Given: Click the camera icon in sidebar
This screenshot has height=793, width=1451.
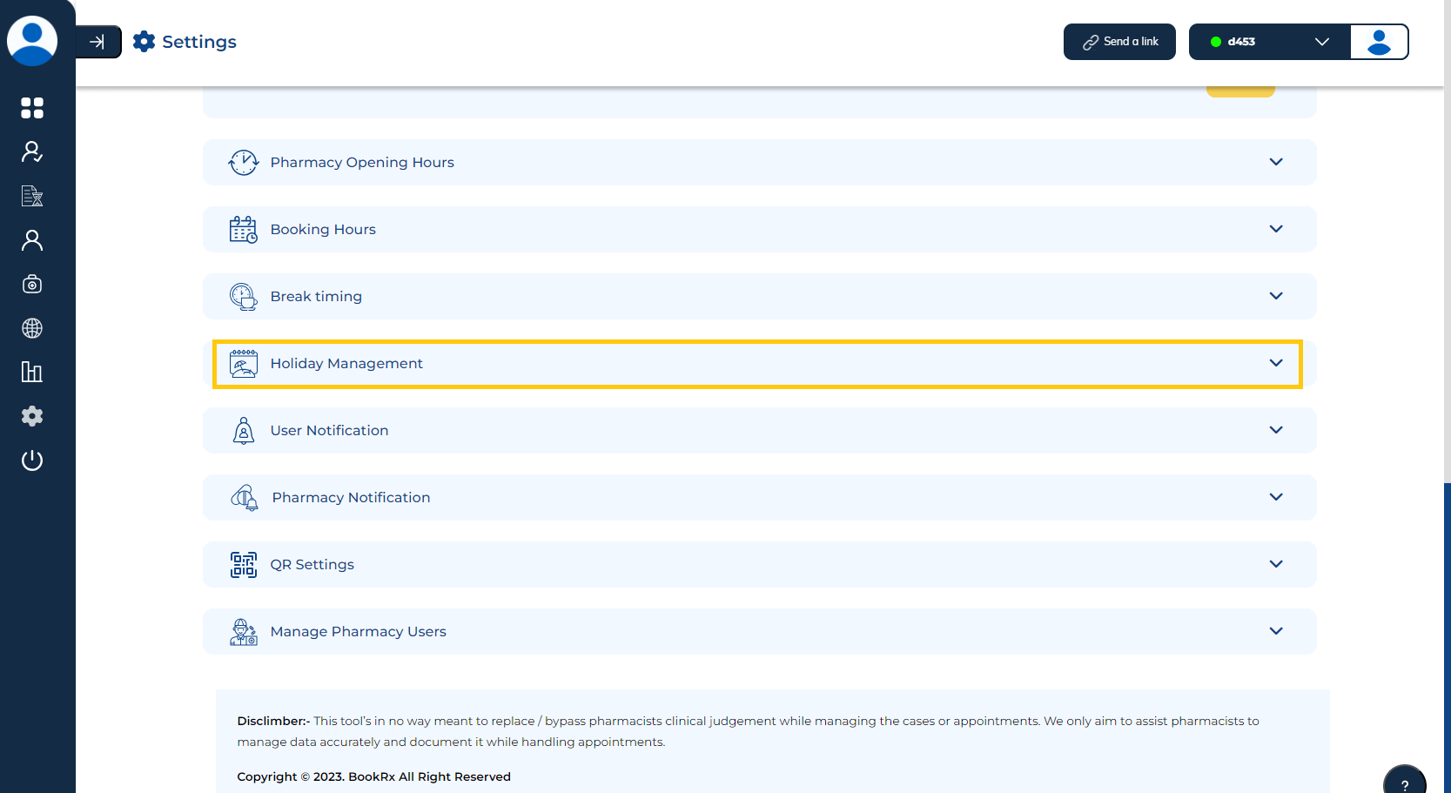Looking at the screenshot, I should [x=32, y=285].
